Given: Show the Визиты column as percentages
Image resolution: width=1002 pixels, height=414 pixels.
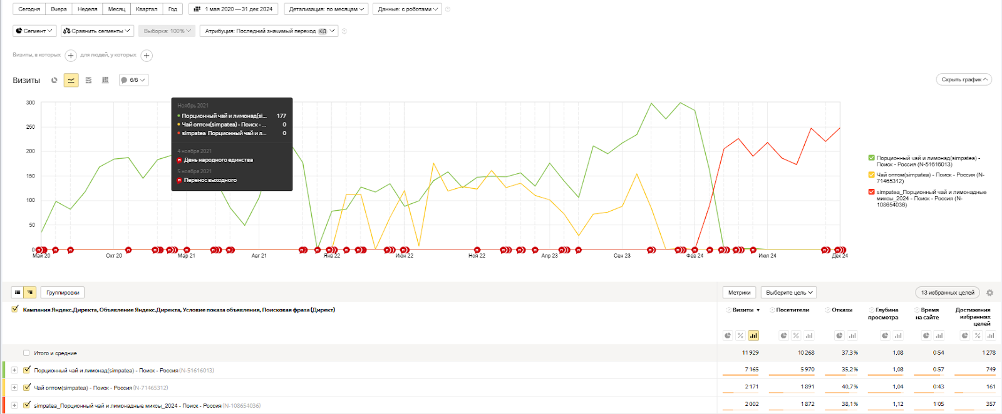Looking at the screenshot, I should tap(740, 336).
